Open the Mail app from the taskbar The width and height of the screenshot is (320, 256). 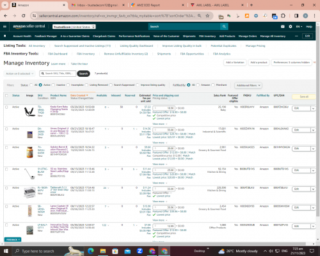pos(127,251)
